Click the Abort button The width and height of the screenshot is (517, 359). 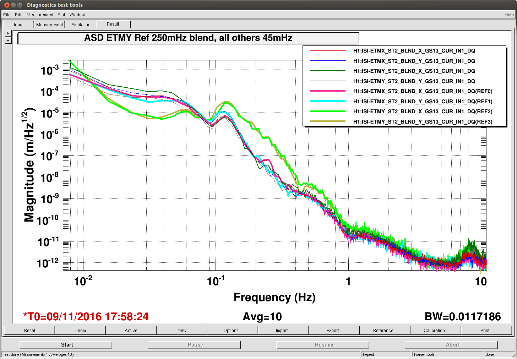[451, 345]
